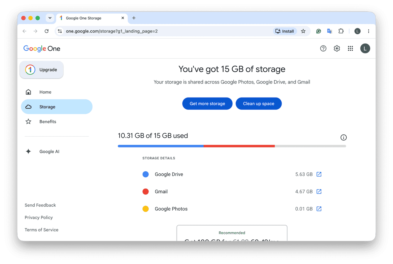Click the STORAGE DETAILS heading
This screenshot has height=264, width=393.
pos(159,158)
